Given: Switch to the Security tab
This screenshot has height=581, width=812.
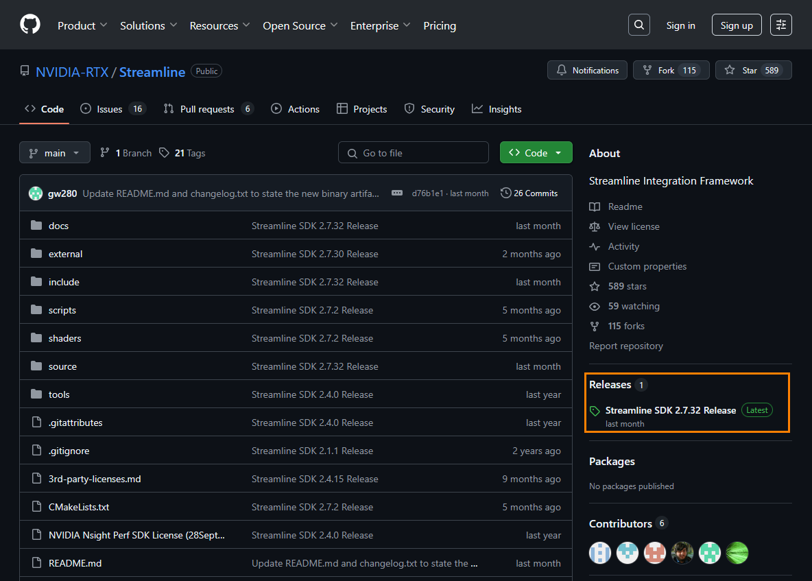Looking at the screenshot, I should coord(429,109).
